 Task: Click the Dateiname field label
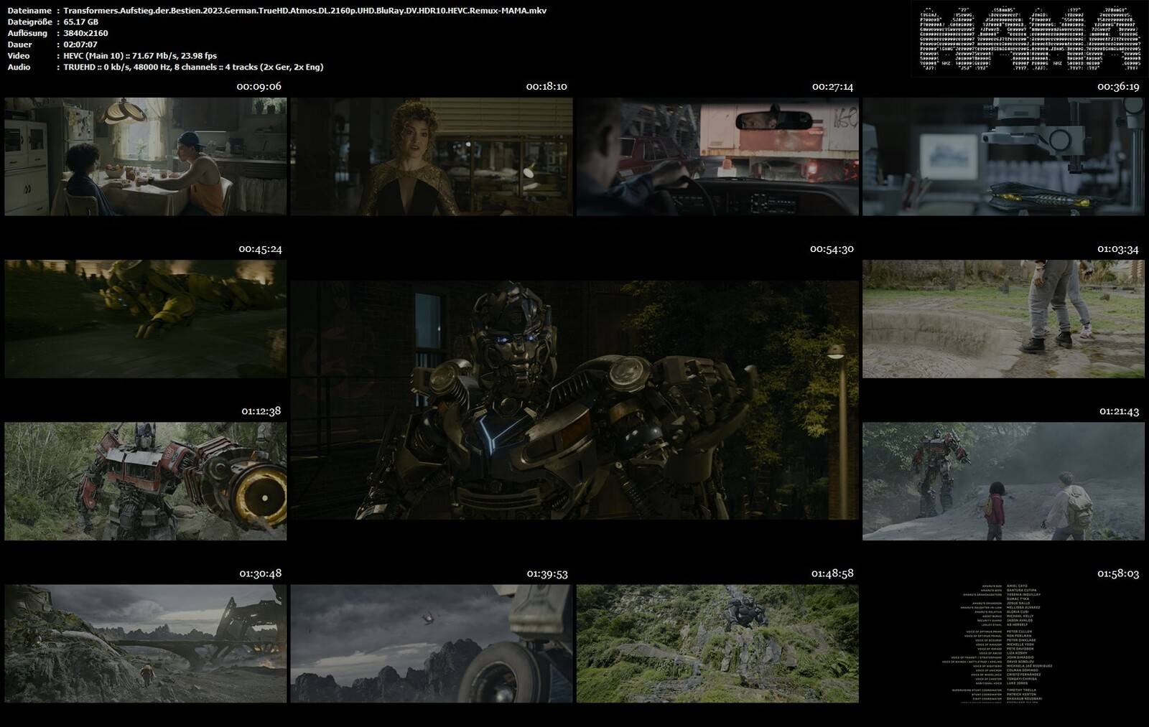pyautogui.click(x=29, y=11)
